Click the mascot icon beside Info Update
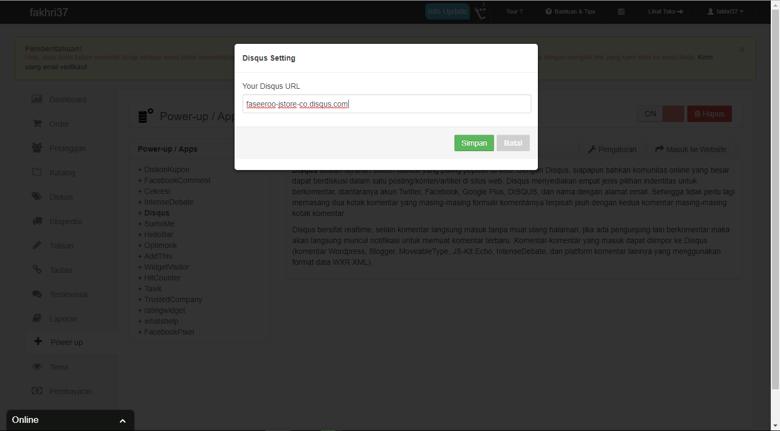This screenshot has width=780, height=431. pyautogui.click(x=480, y=11)
